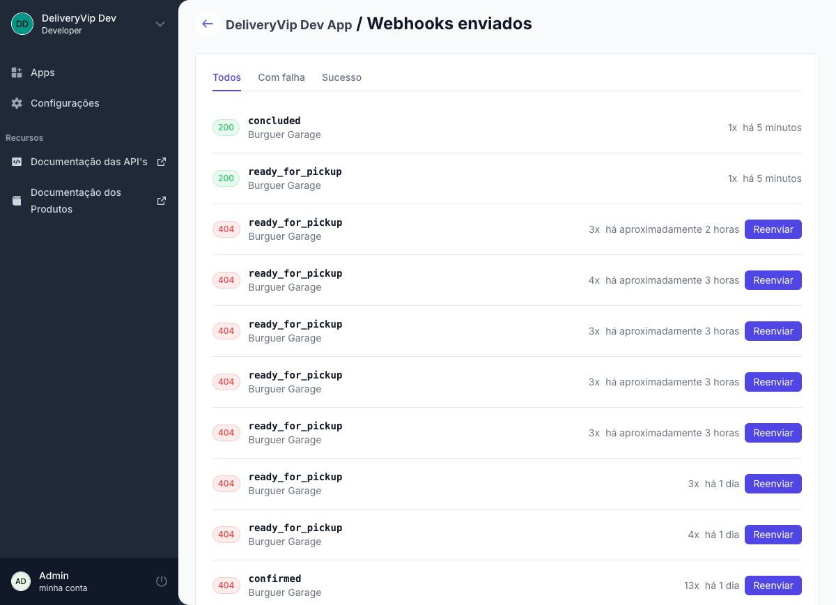Click the AD admin avatar
The height and width of the screenshot is (605, 836).
tap(21, 581)
